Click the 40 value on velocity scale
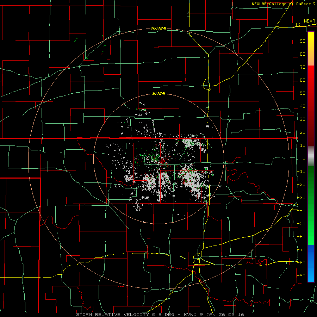 click(303, 106)
